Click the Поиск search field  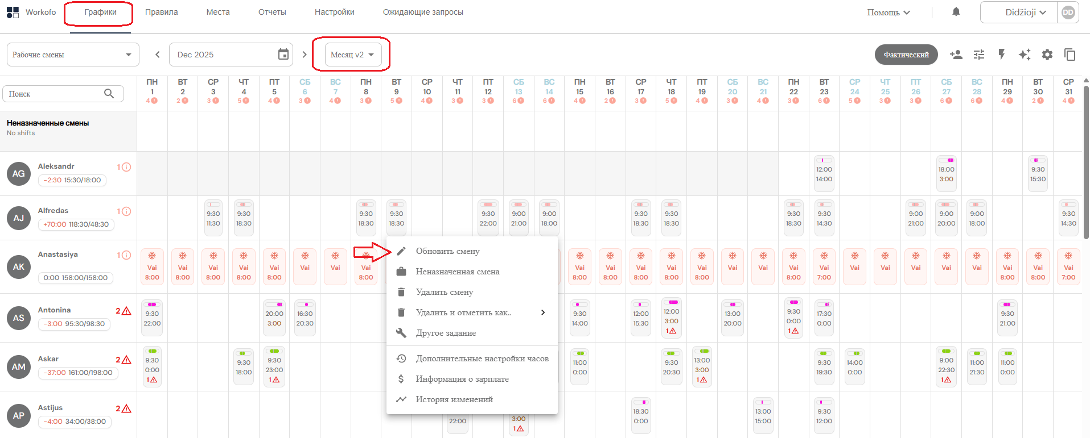pos(63,94)
